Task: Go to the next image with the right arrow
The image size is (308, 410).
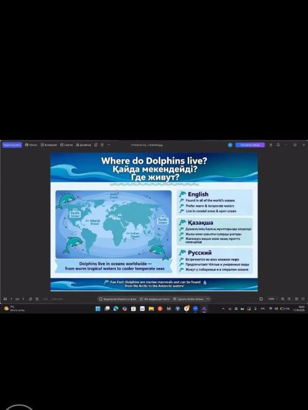Action: 23,299
